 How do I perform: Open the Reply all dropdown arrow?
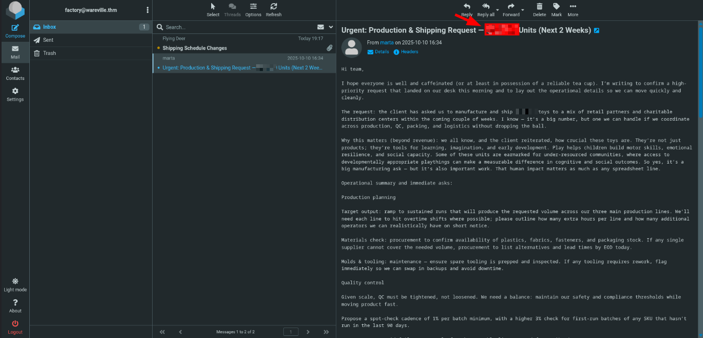coord(498,10)
